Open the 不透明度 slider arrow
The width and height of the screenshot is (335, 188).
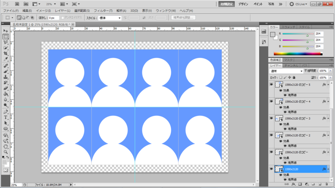coord(330,71)
